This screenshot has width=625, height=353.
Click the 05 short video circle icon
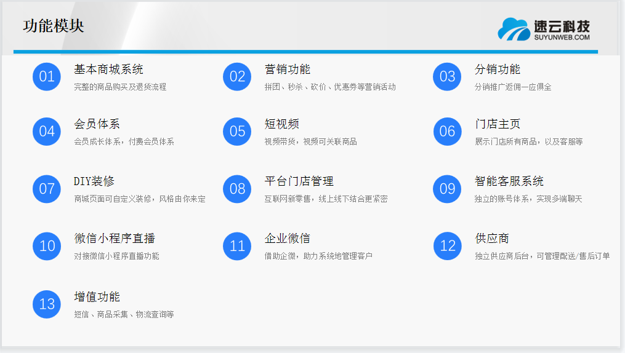click(237, 132)
